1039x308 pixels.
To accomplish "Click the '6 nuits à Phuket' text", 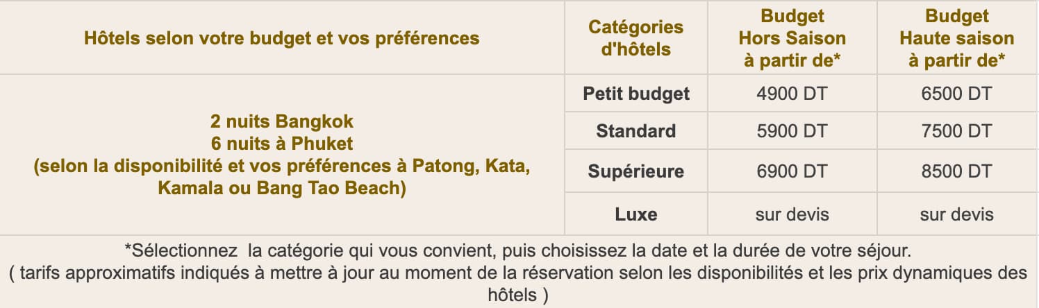I will (x=281, y=144).
